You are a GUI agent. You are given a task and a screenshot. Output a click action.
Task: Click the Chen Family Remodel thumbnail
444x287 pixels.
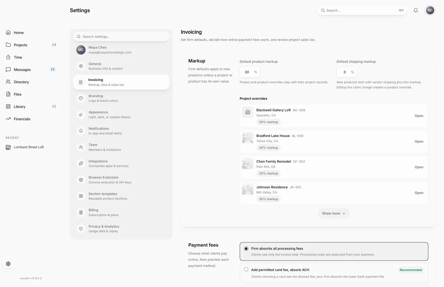click(x=248, y=163)
